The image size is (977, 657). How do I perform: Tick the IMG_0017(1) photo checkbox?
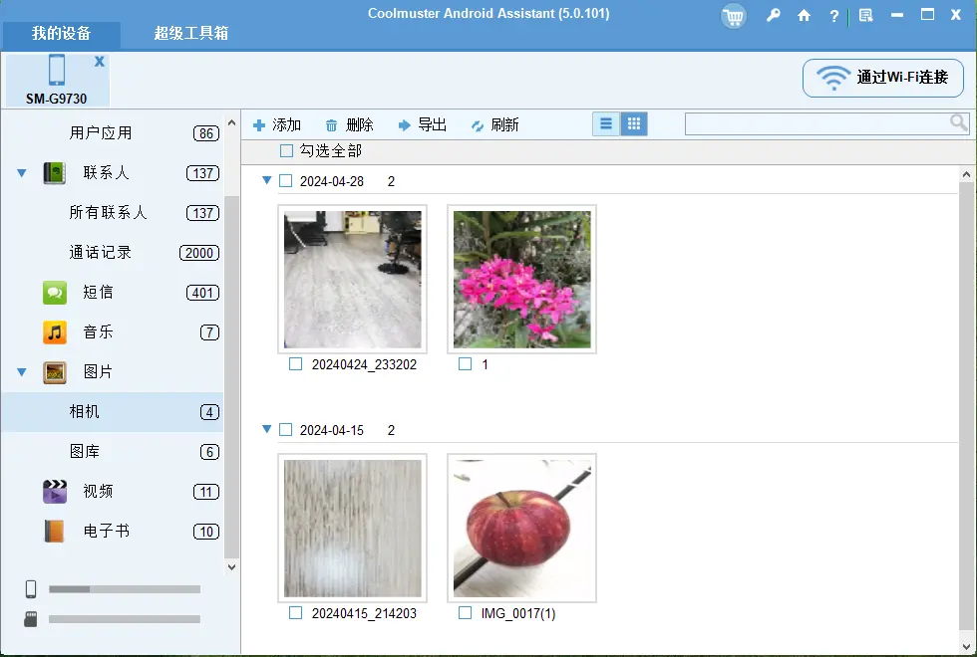[x=465, y=613]
